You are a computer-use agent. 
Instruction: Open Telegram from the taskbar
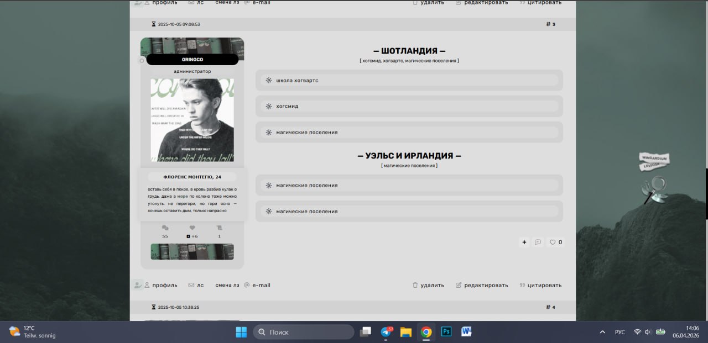tap(386, 332)
